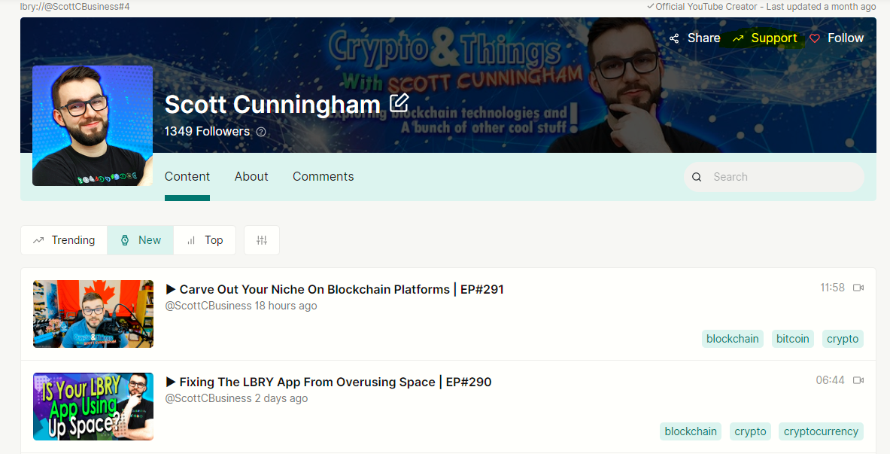This screenshot has height=454, width=890.
Task: Click the blockchain tag on EP#291
Action: [732, 339]
